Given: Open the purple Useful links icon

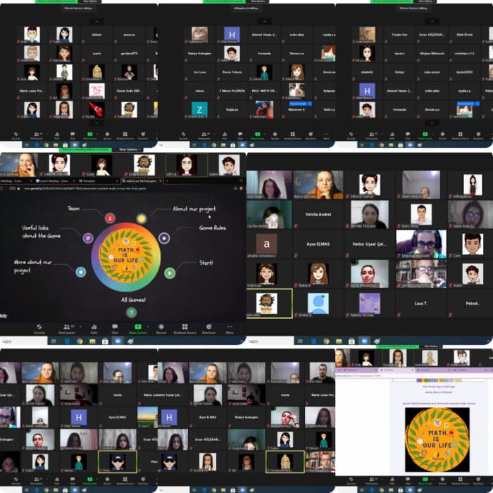Looking at the screenshot, I should tap(88, 238).
